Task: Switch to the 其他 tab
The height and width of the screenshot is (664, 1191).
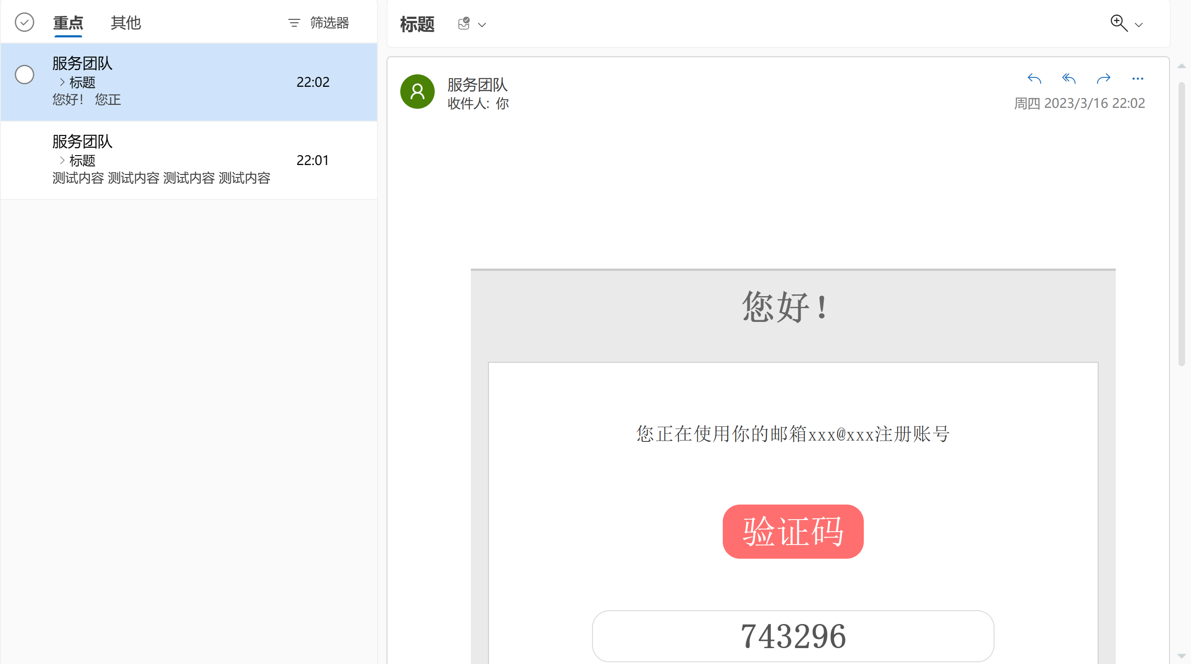Action: pyautogui.click(x=126, y=23)
